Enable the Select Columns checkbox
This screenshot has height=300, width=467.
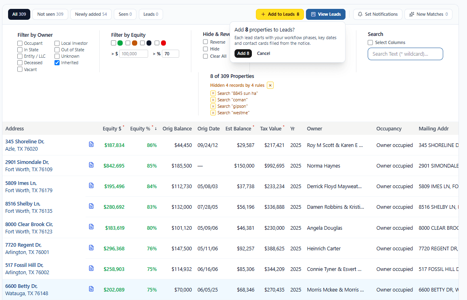pos(370,43)
